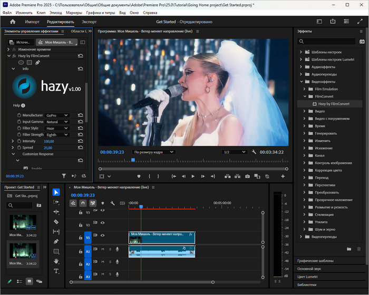Open Quick Export share icon
This screenshot has width=369, height=295.
click(x=333, y=22)
